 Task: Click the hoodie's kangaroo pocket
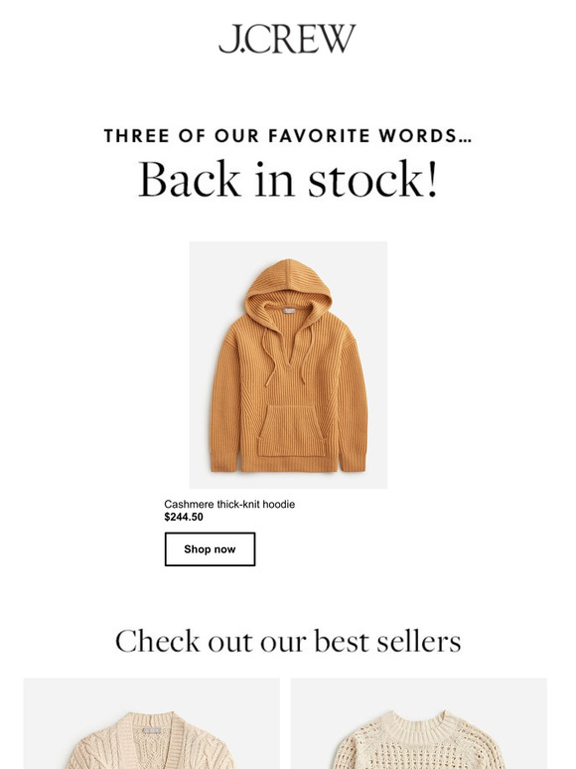292,431
